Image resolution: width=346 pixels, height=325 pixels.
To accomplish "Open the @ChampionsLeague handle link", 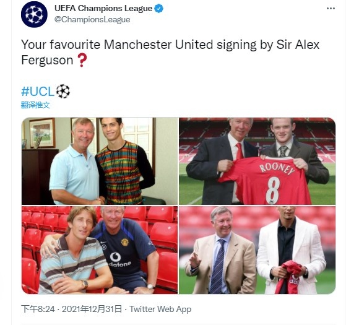I will [x=92, y=19].
